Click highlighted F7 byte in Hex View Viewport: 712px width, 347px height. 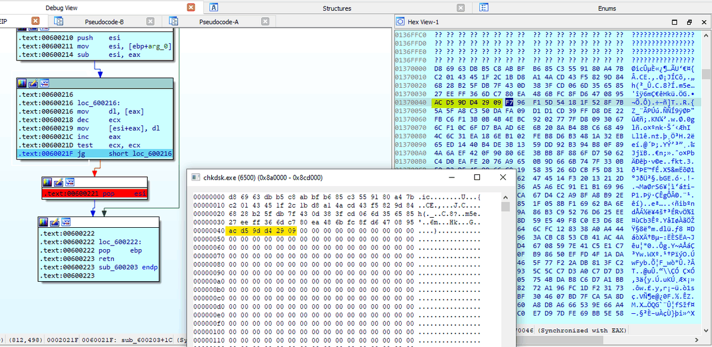[x=508, y=103]
